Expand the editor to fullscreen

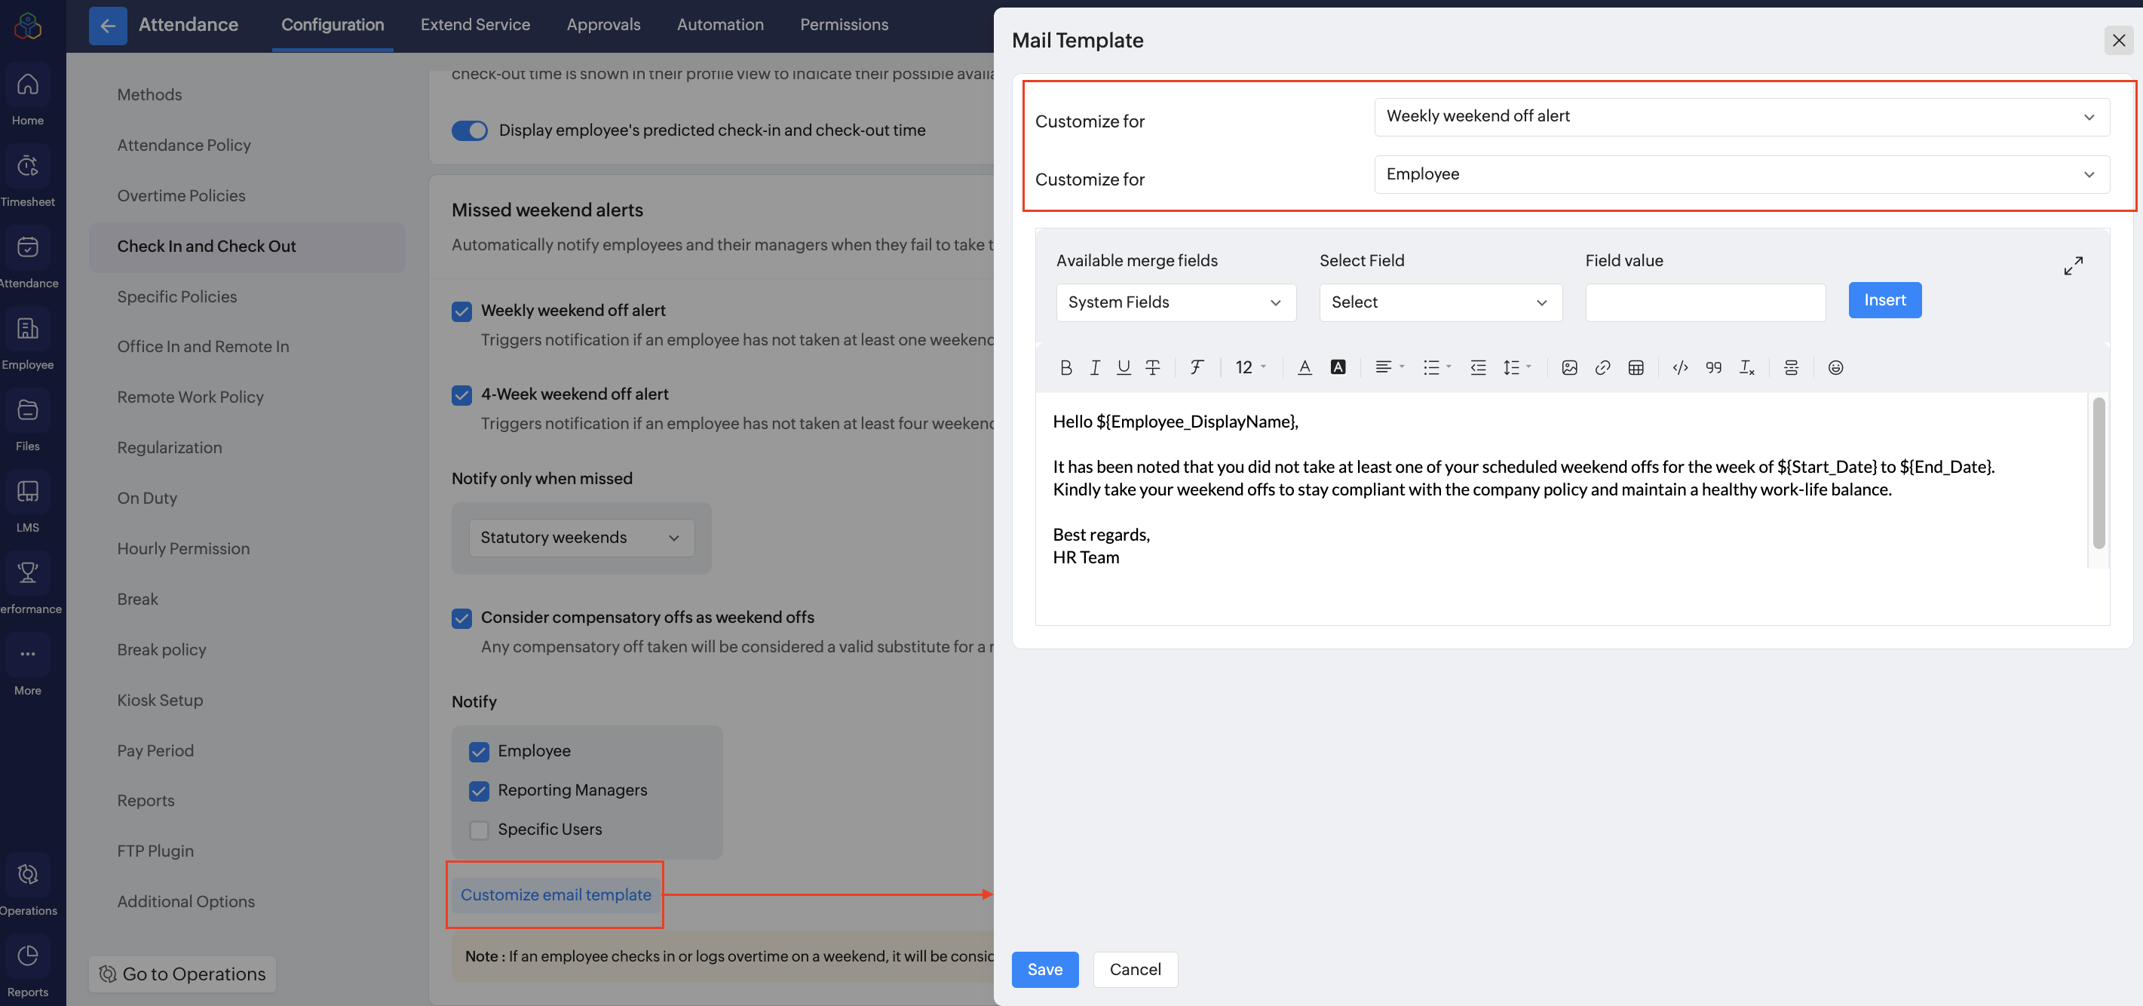point(2073,265)
